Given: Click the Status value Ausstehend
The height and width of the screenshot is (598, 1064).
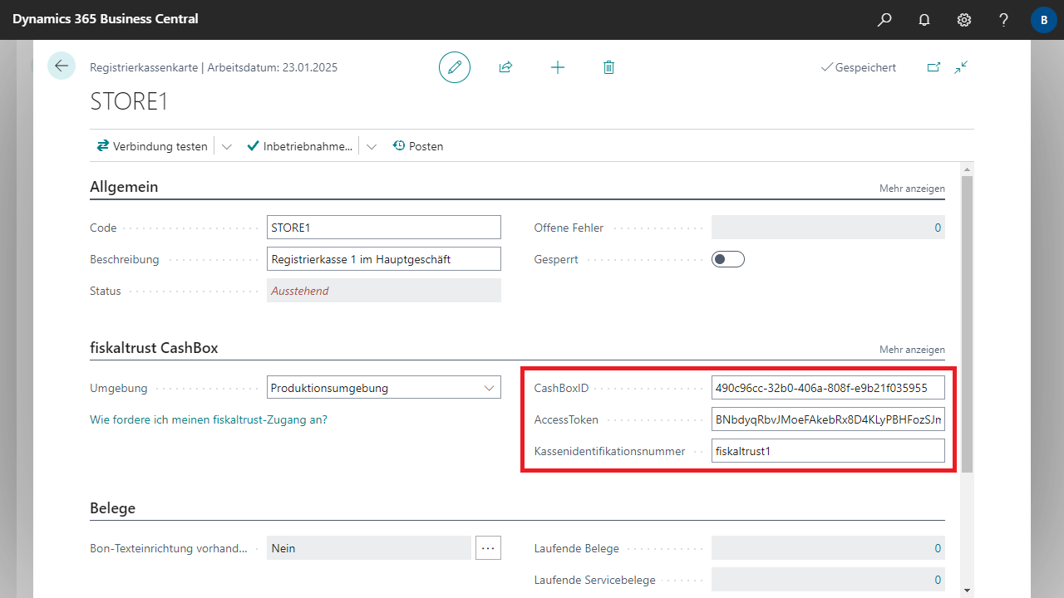Looking at the screenshot, I should pyautogui.click(x=384, y=291).
